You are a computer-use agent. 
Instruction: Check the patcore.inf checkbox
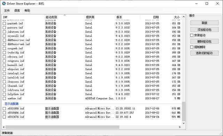coord(5,28)
